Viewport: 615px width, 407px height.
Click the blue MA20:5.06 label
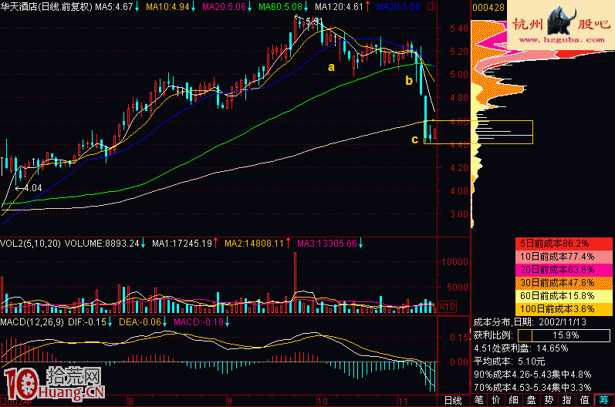pos(398,7)
